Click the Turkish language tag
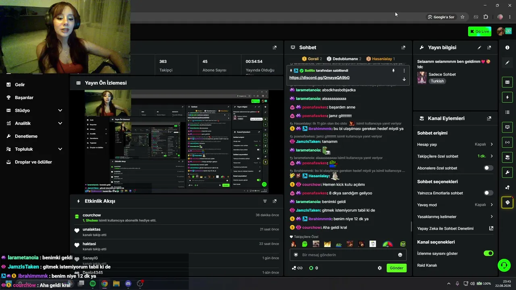 point(437,81)
